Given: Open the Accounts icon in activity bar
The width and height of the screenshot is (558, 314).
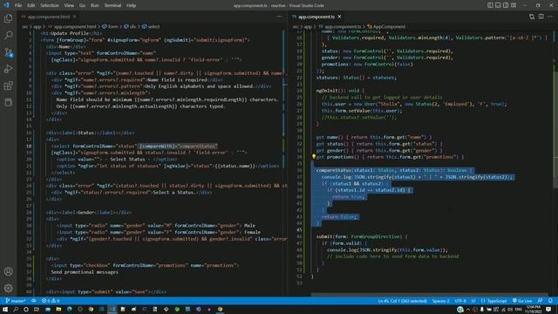Looking at the screenshot, I should point(8,271).
